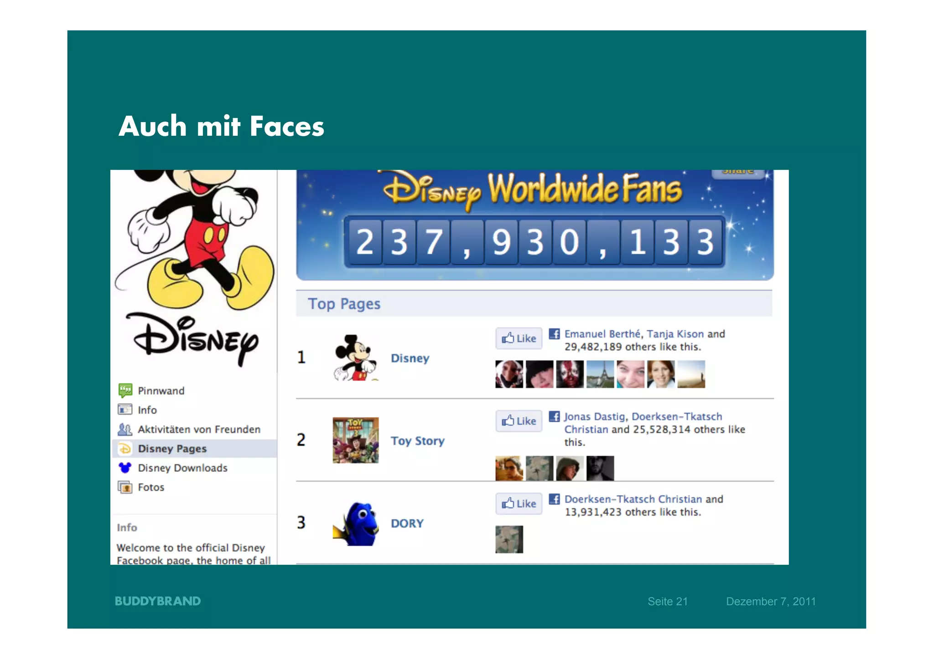The image size is (934, 659).
Task: Click the Mickey Mouse icon in row 1
Action: 356,358
